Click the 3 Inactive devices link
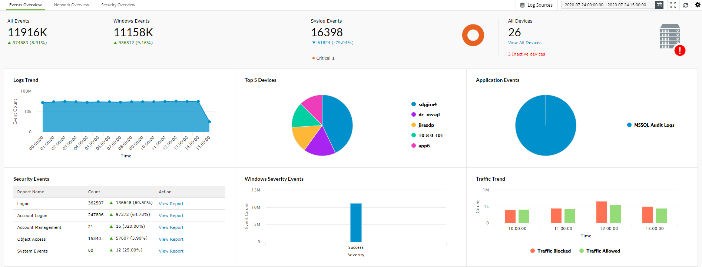702x267 pixels. pos(526,54)
